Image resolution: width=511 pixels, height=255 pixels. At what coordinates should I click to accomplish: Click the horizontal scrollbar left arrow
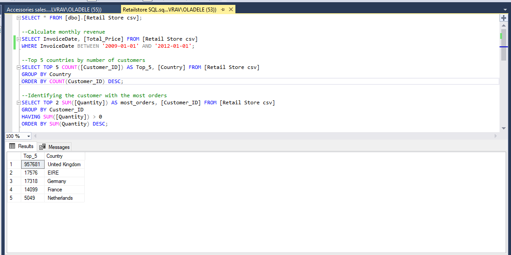[35, 136]
